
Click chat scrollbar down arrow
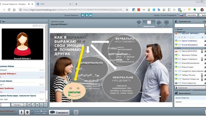point(47,101)
